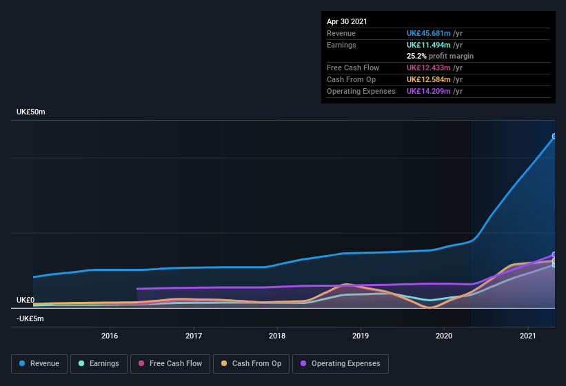Toggle the Earnings series legend button

pos(99,364)
